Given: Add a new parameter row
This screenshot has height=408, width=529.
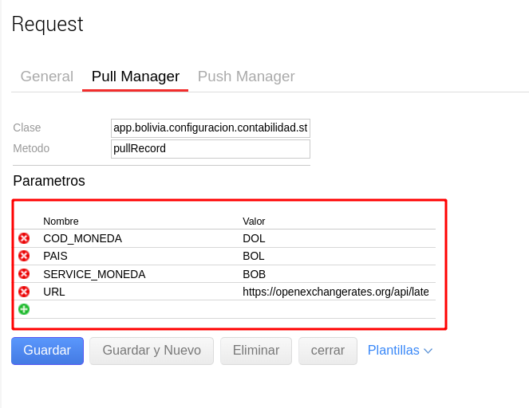Looking at the screenshot, I should 24,309.
